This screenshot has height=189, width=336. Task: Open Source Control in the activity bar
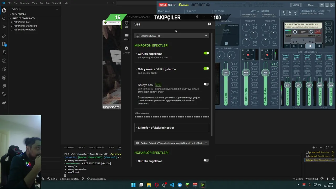4,27
